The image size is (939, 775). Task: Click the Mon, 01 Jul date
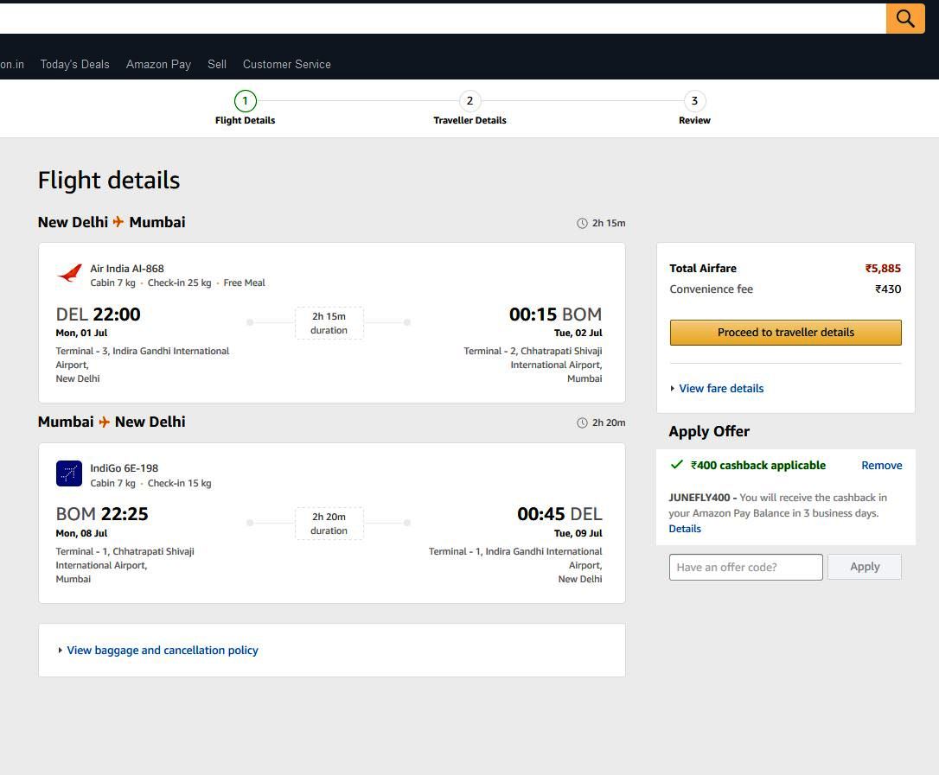[81, 333]
